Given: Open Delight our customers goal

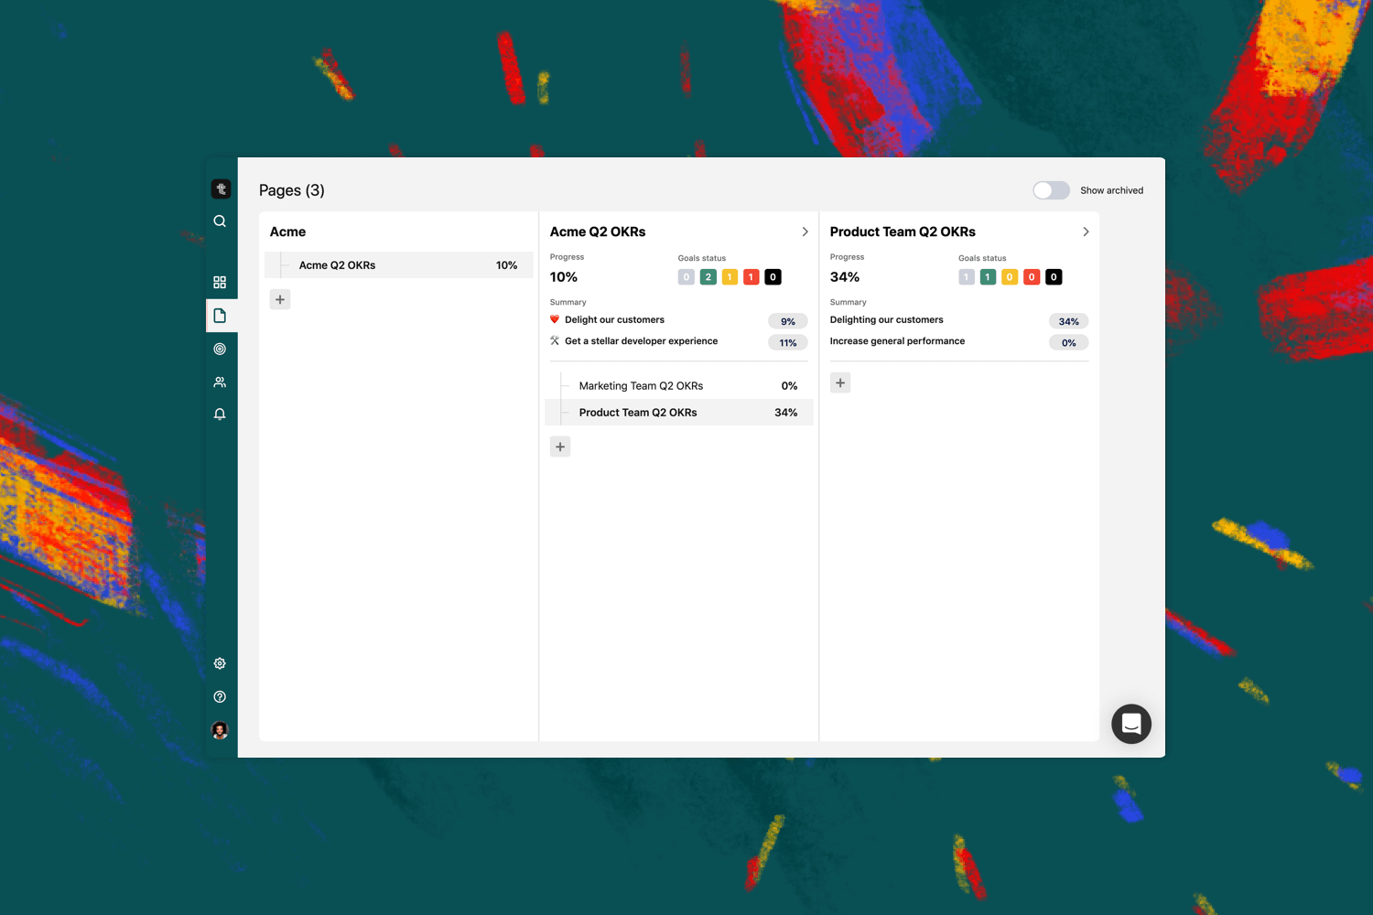Looking at the screenshot, I should [614, 319].
